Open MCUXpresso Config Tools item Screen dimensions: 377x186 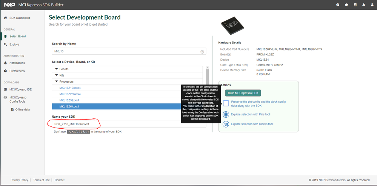[x=18, y=100]
